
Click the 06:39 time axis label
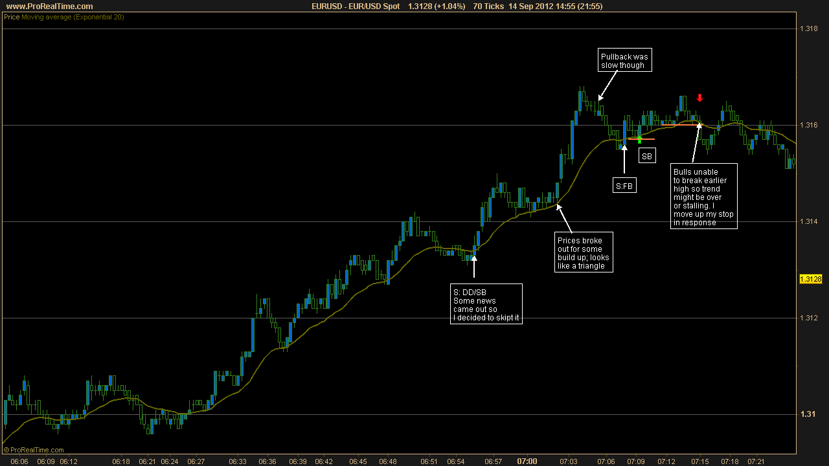[x=298, y=461]
